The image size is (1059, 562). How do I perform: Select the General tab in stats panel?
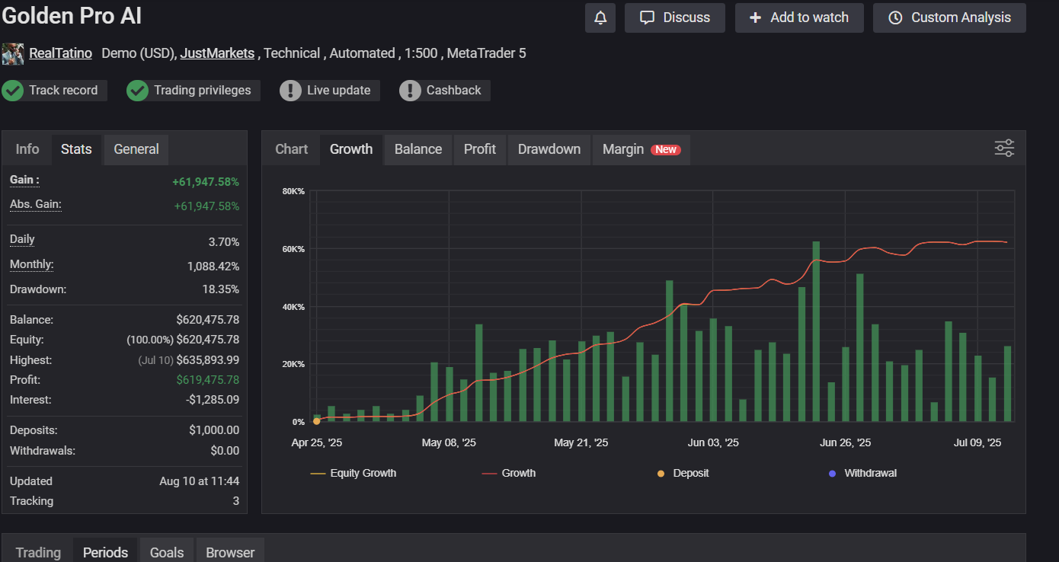coord(136,149)
